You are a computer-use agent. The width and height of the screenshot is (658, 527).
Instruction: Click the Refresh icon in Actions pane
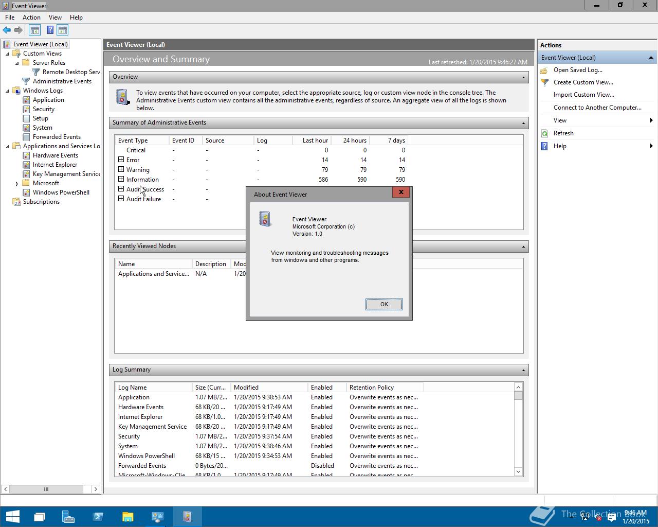point(544,133)
